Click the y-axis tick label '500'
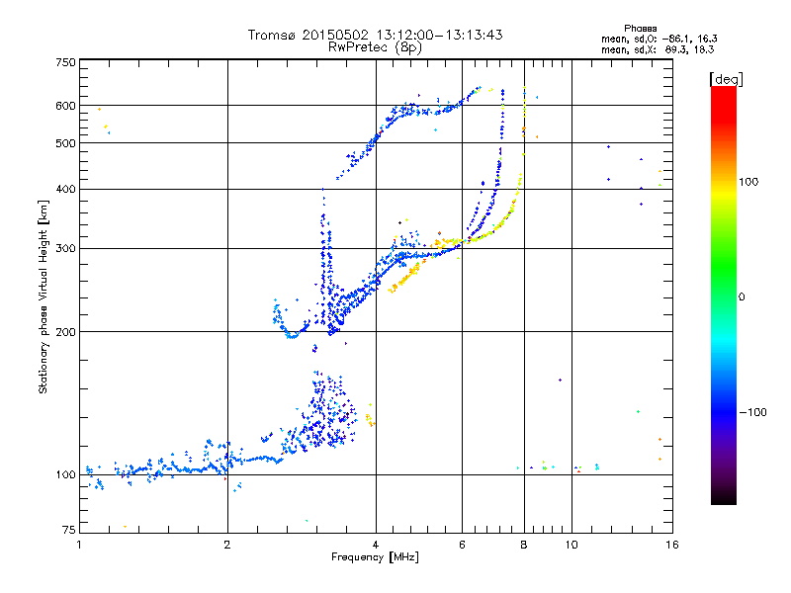The image size is (791, 593). (x=65, y=143)
